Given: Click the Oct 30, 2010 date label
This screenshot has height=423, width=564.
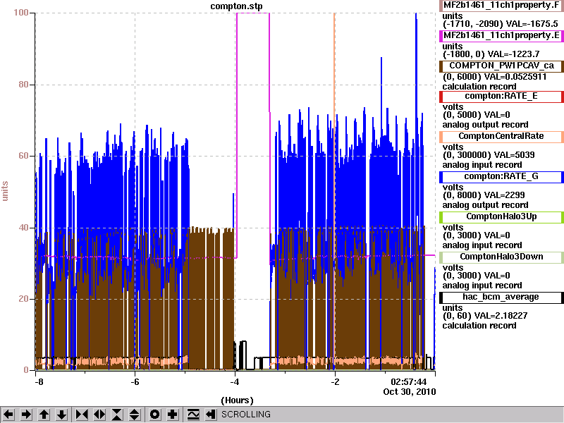Looking at the screenshot, I should click(410, 392).
